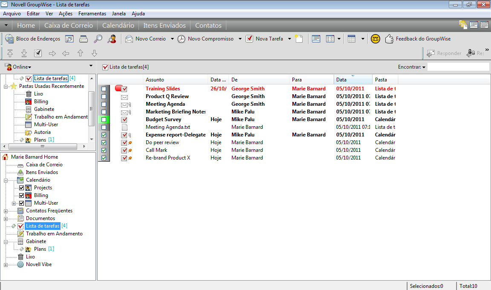Click the mark completed checkbox toolbar icon
The width and height of the screenshot is (491, 290).
tap(38, 53)
